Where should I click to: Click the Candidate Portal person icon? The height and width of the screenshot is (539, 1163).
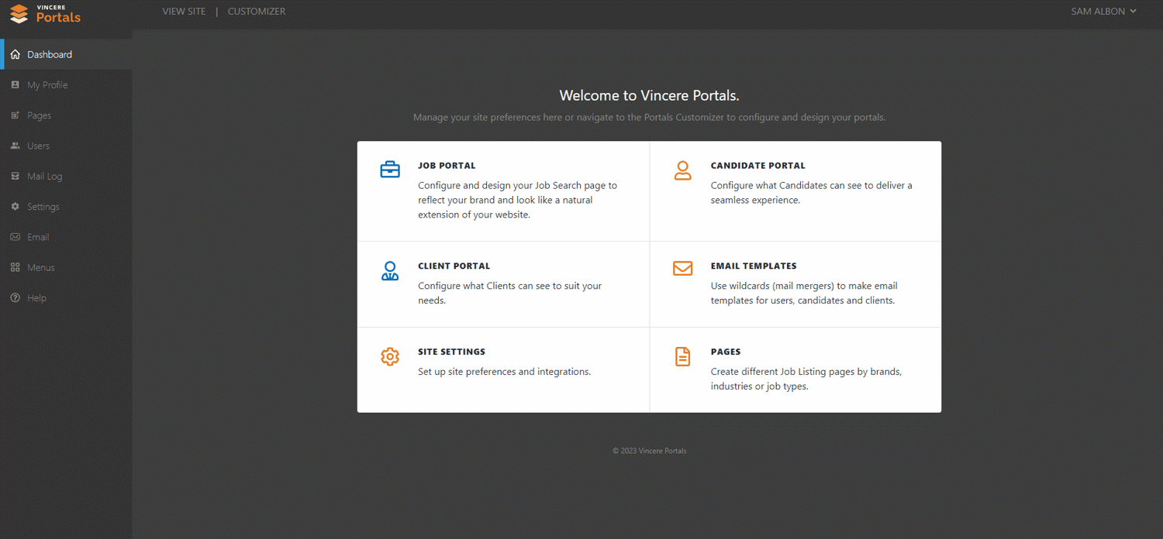[682, 170]
